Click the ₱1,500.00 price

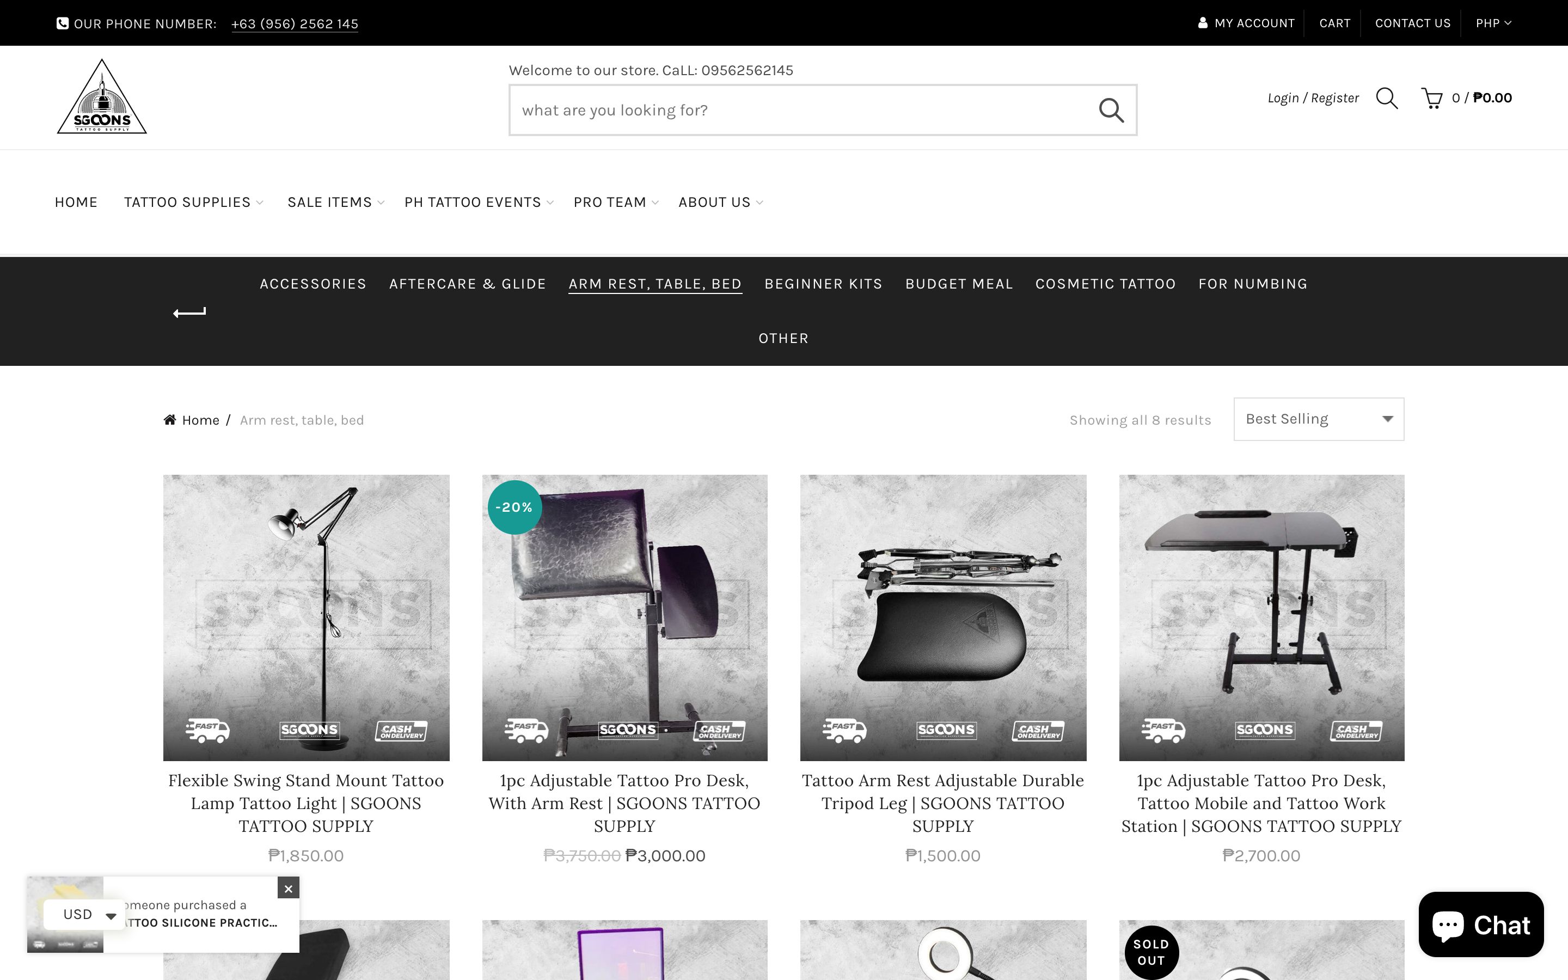pyautogui.click(x=943, y=855)
